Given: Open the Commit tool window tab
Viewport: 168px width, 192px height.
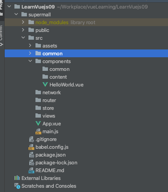Looking at the screenshot, I should [1, 35].
